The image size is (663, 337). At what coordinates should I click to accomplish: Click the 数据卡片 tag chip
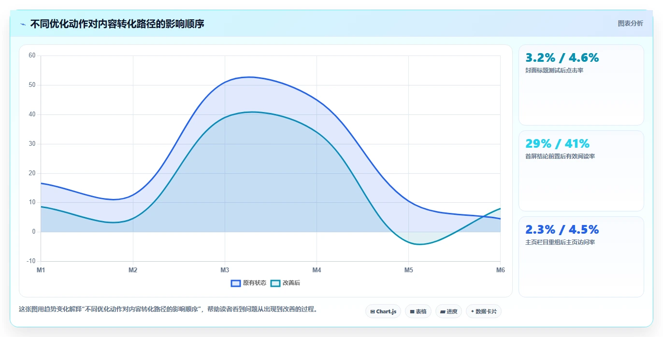pyautogui.click(x=483, y=311)
